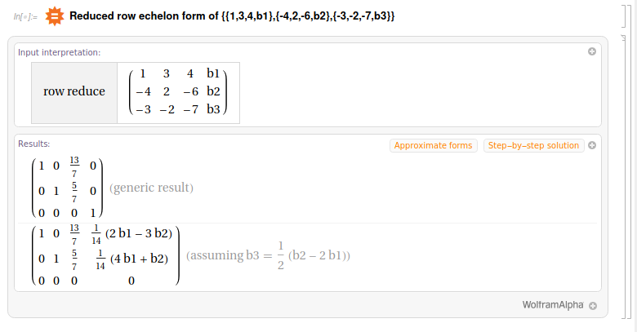Open the WolframAlpha footer link

(x=553, y=305)
